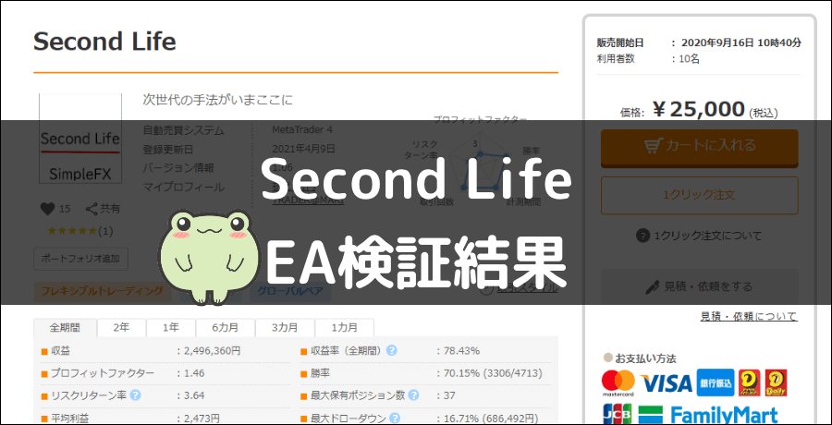Click the share icon labeled 共有

[x=104, y=209]
